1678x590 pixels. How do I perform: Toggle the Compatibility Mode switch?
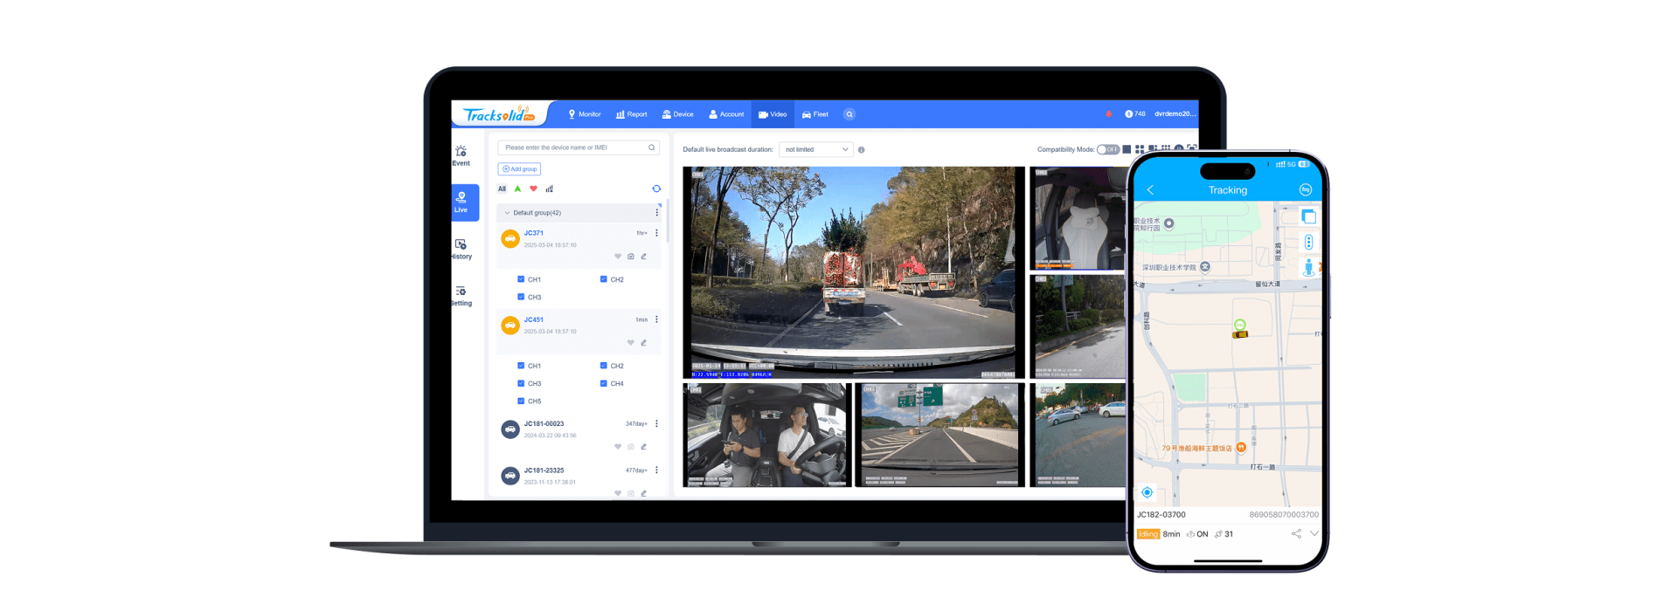pos(1107,149)
